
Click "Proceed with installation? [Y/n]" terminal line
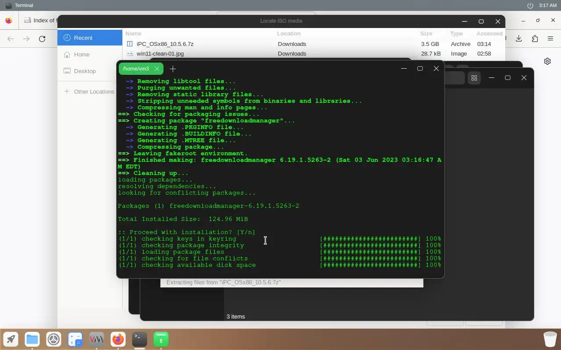187,232
